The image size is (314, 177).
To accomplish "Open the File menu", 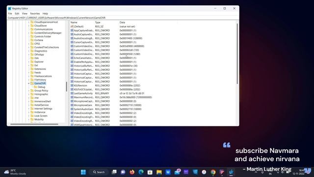I will (10, 13).
